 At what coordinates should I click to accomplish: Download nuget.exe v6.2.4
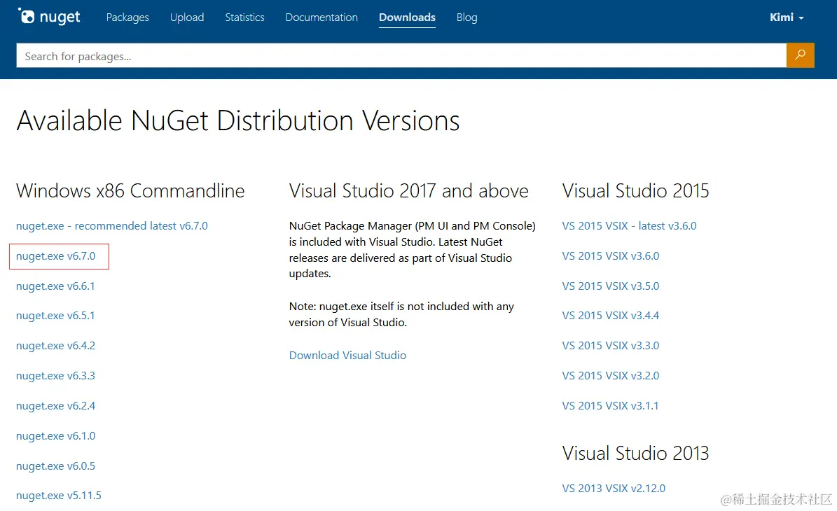pos(55,406)
